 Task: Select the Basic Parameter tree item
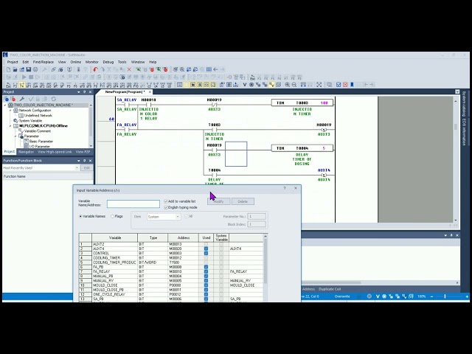click(41, 142)
